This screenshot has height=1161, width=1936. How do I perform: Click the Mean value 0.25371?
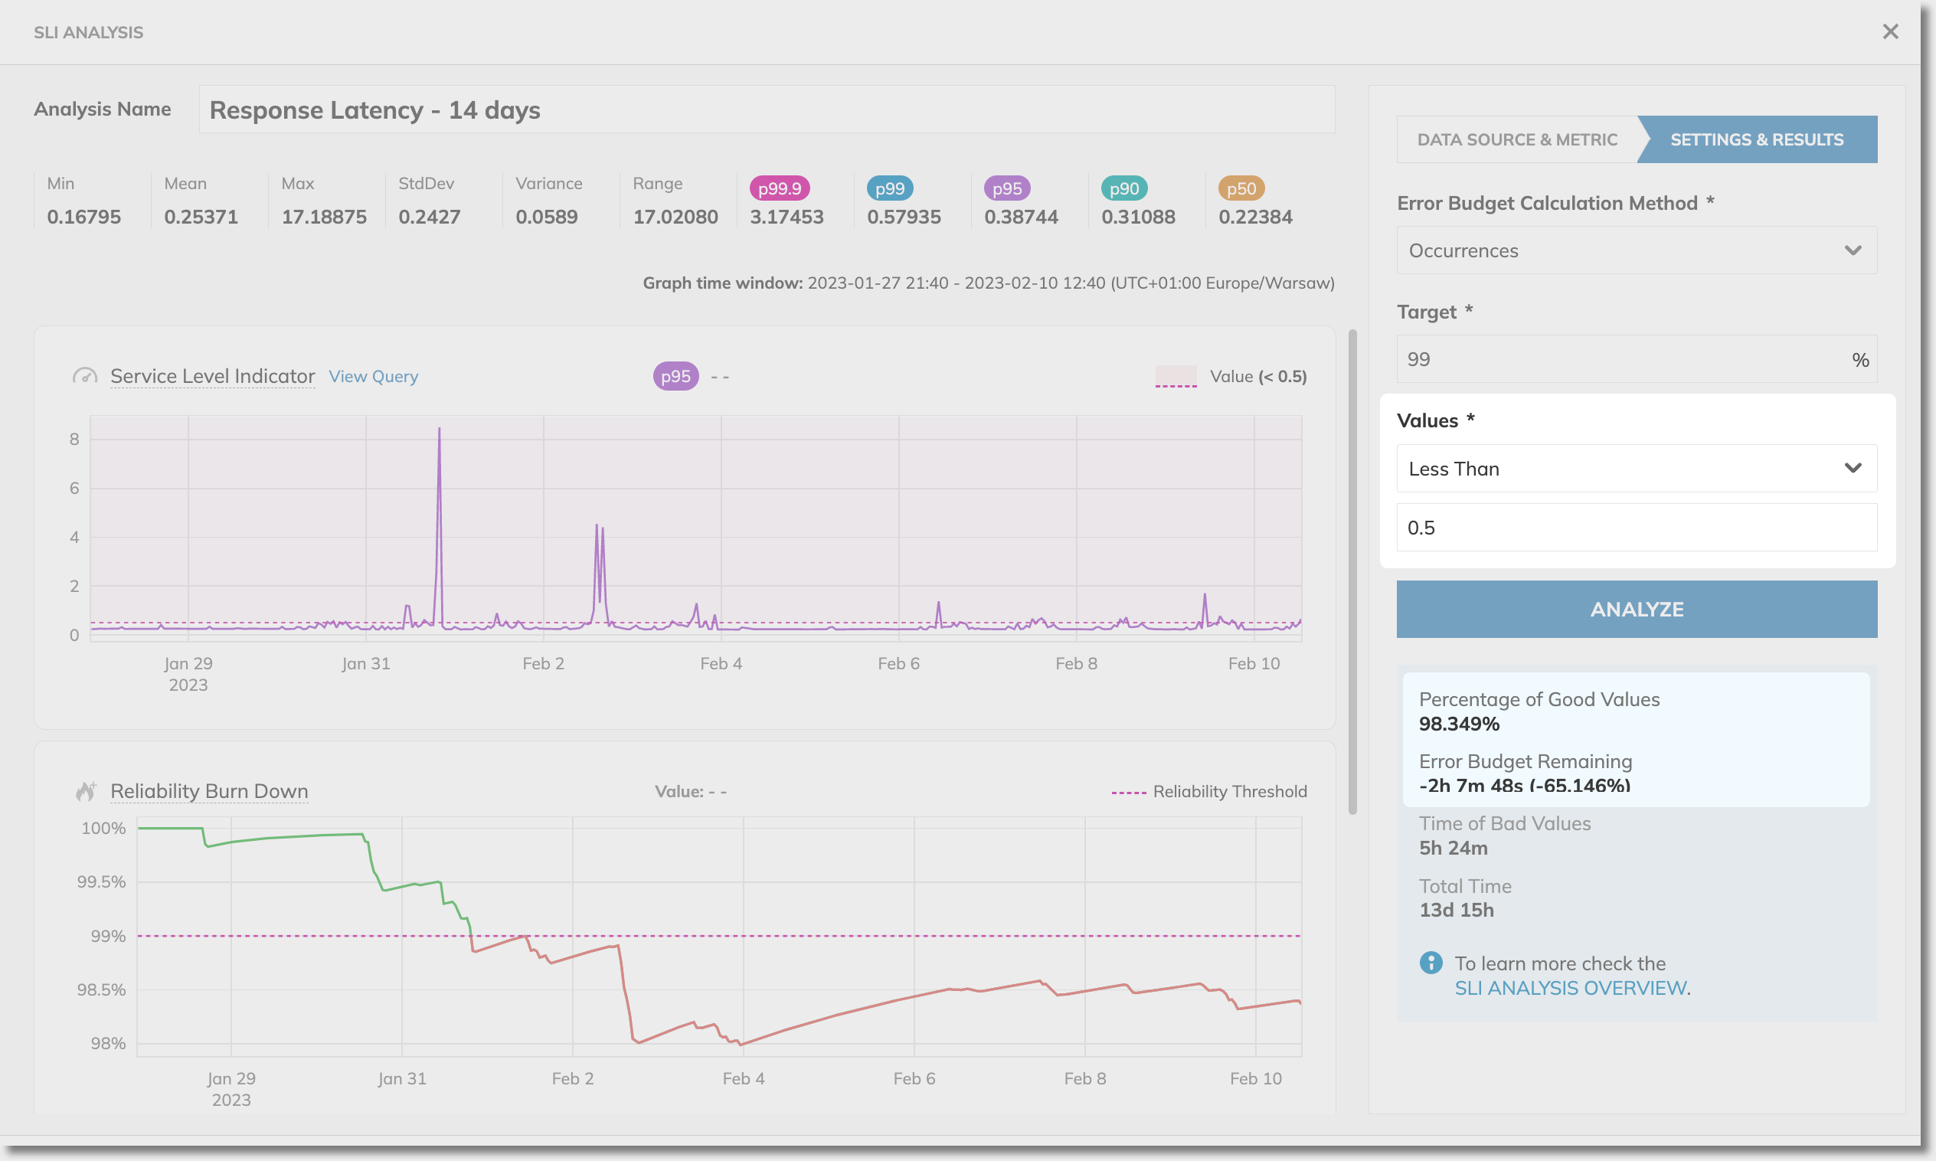pos(201,217)
